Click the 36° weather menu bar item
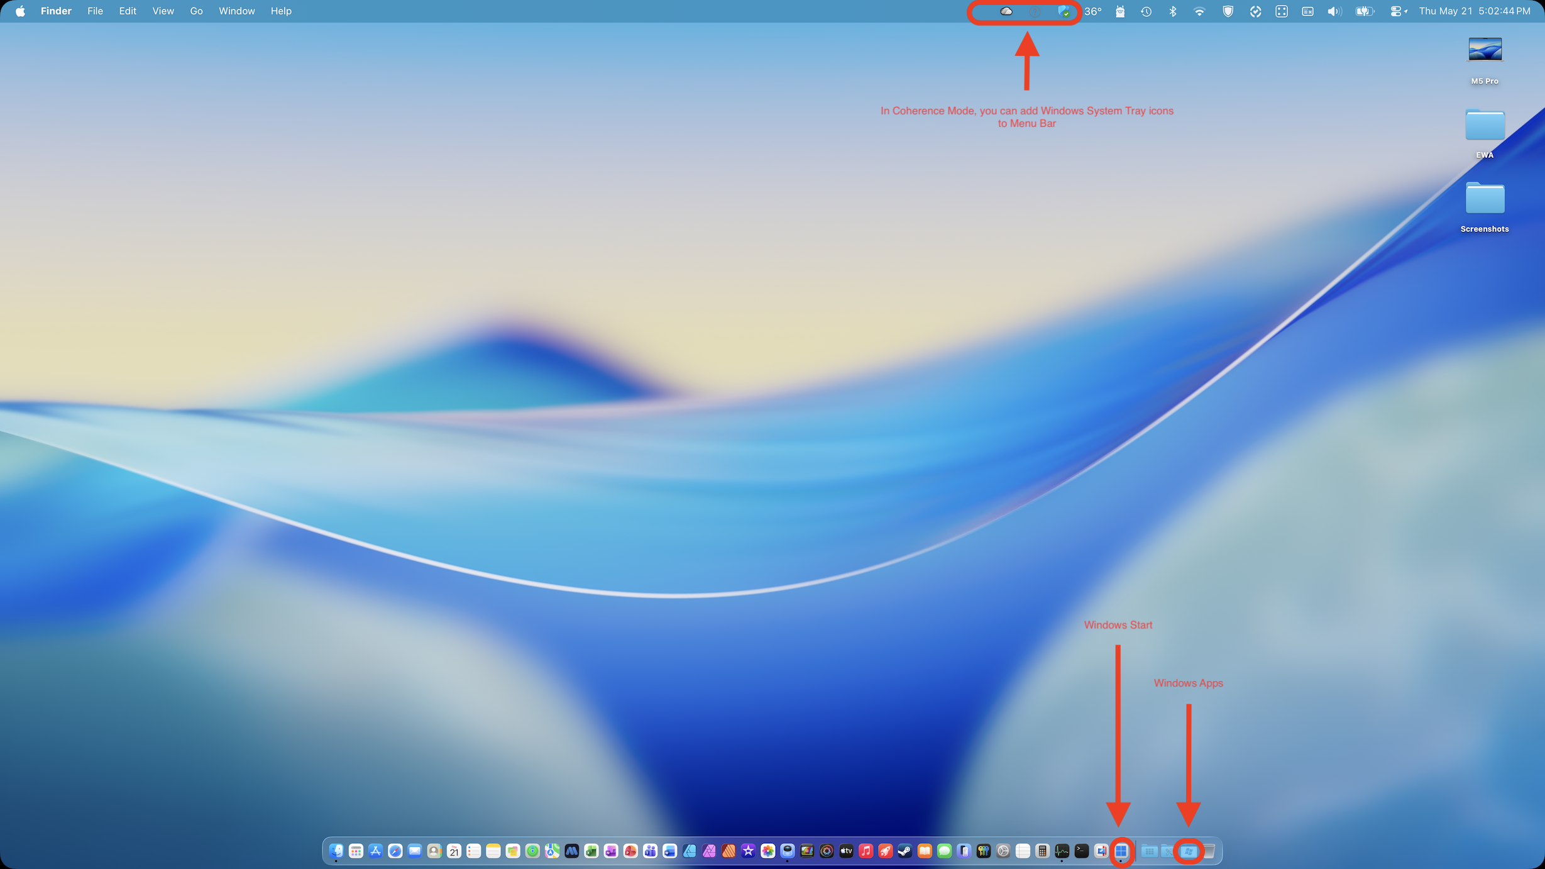Screen dimensions: 1545x869 [x=1093, y=11]
